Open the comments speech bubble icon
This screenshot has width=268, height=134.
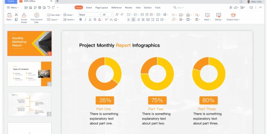[x=251, y=7]
